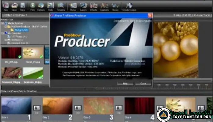This screenshot has width=213, height=122.
Task: Select Slide 2 orange background in the slide list
Action: pyautogui.click(x=57, y=106)
